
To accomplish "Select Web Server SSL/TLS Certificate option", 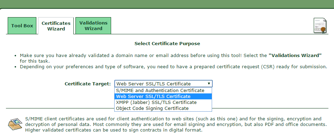I will click(x=163, y=97).
